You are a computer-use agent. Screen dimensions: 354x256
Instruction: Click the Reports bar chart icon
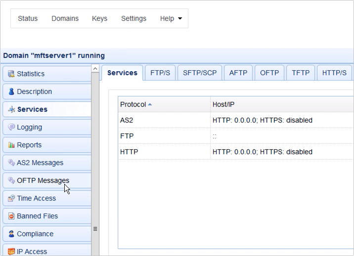point(11,145)
